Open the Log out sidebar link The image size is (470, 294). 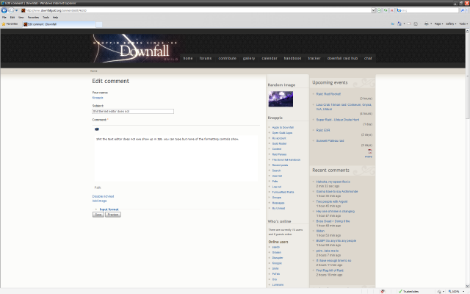click(x=277, y=187)
